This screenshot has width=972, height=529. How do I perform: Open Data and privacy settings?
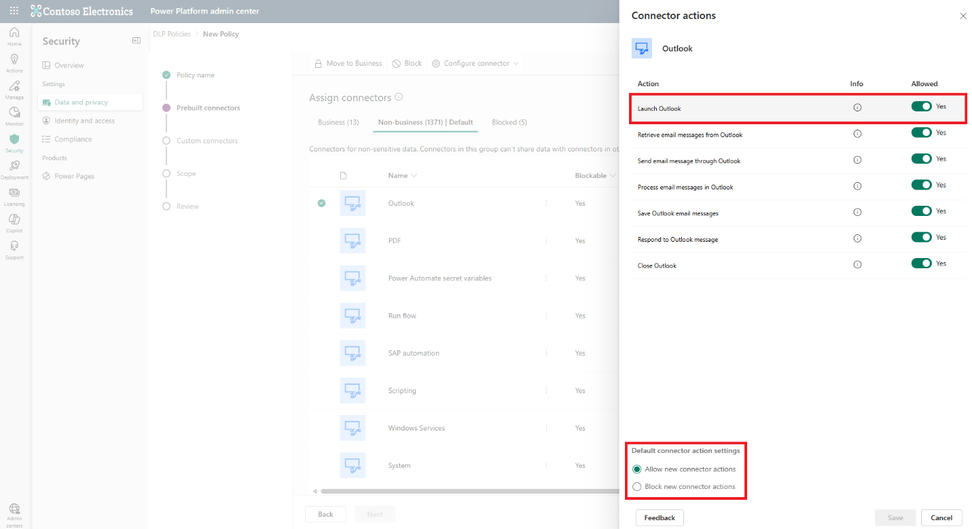pyautogui.click(x=90, y=103)
